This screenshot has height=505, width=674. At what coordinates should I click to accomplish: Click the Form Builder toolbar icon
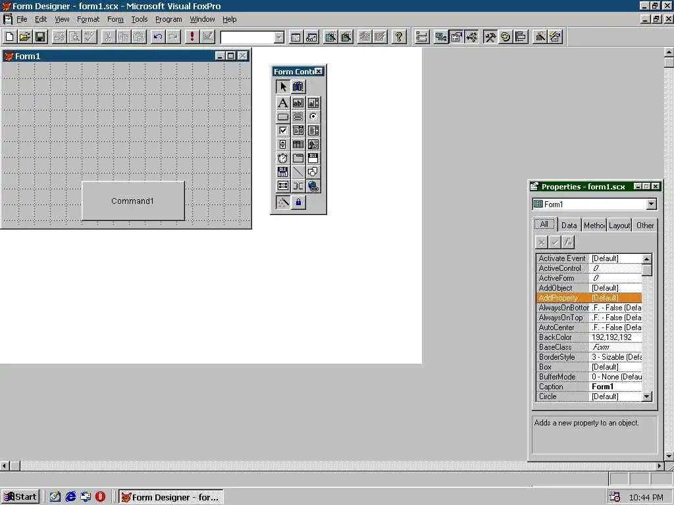pyautogui.click(x=540, y=37)
